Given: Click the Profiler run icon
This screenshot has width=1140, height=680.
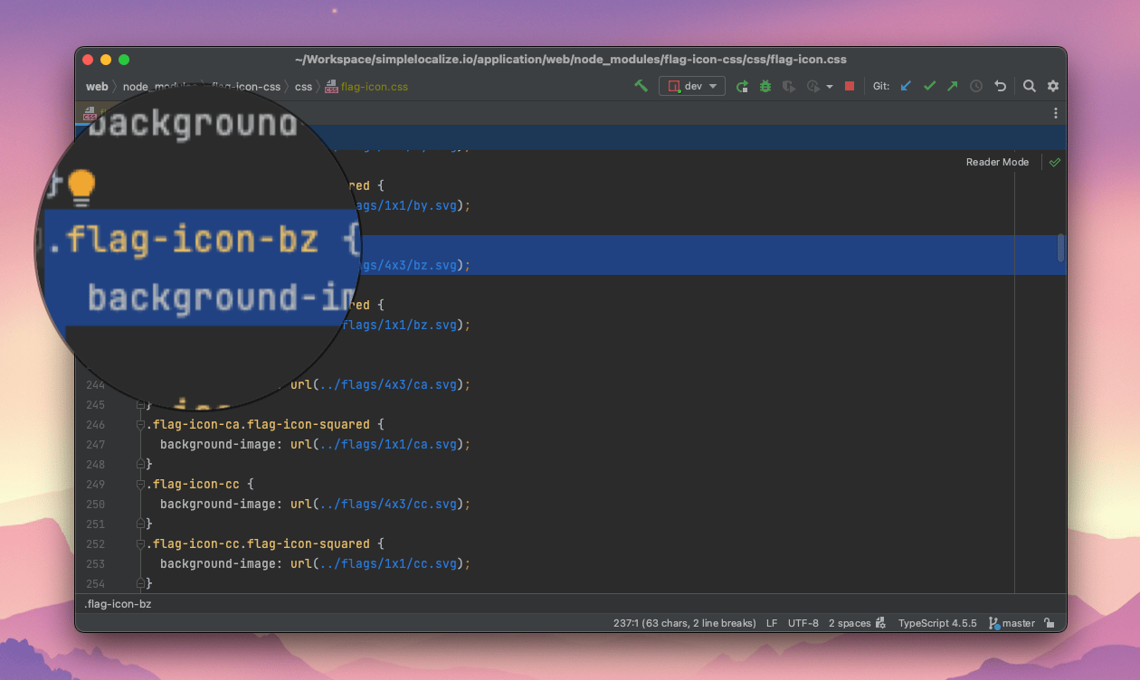Looking at the screenshot, I should click(x=812, y=86).
